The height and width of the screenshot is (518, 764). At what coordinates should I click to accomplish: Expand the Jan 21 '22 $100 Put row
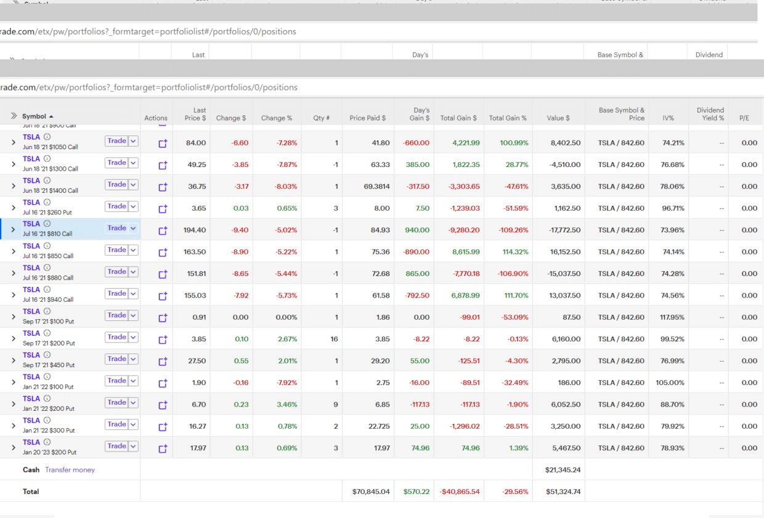coord(13,382)
